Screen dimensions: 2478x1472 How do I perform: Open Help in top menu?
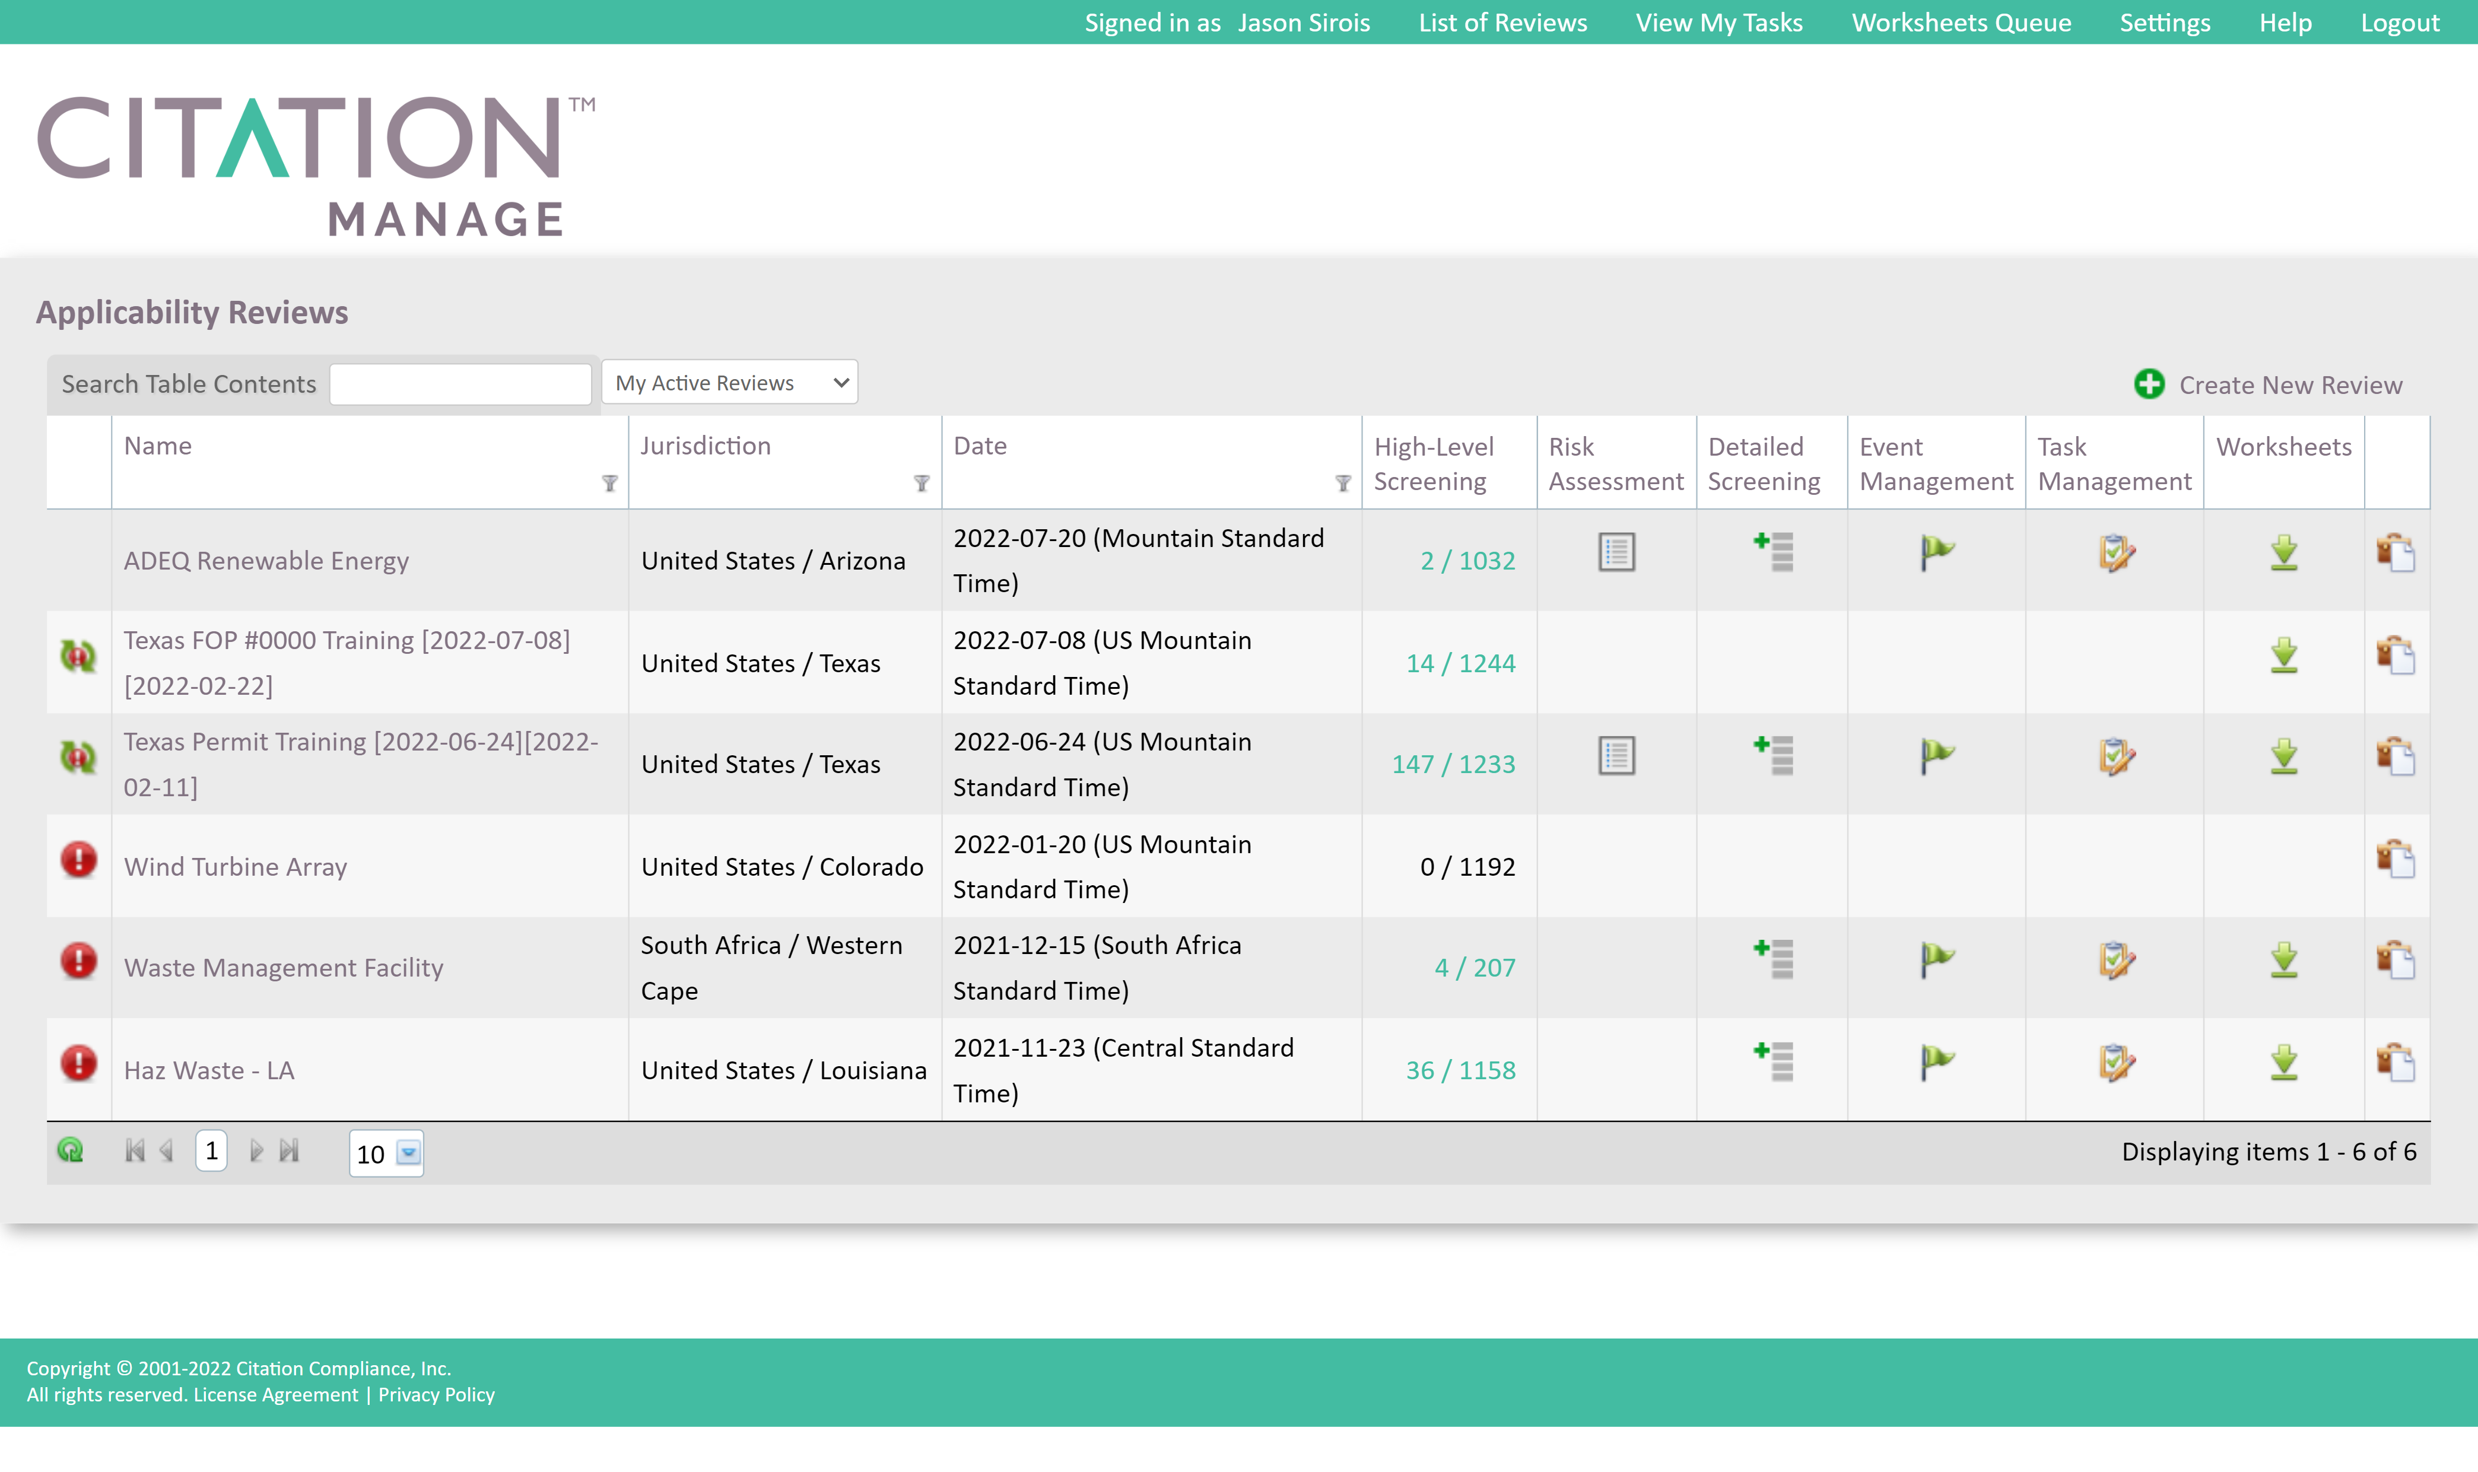click(x=2286, y=23)
